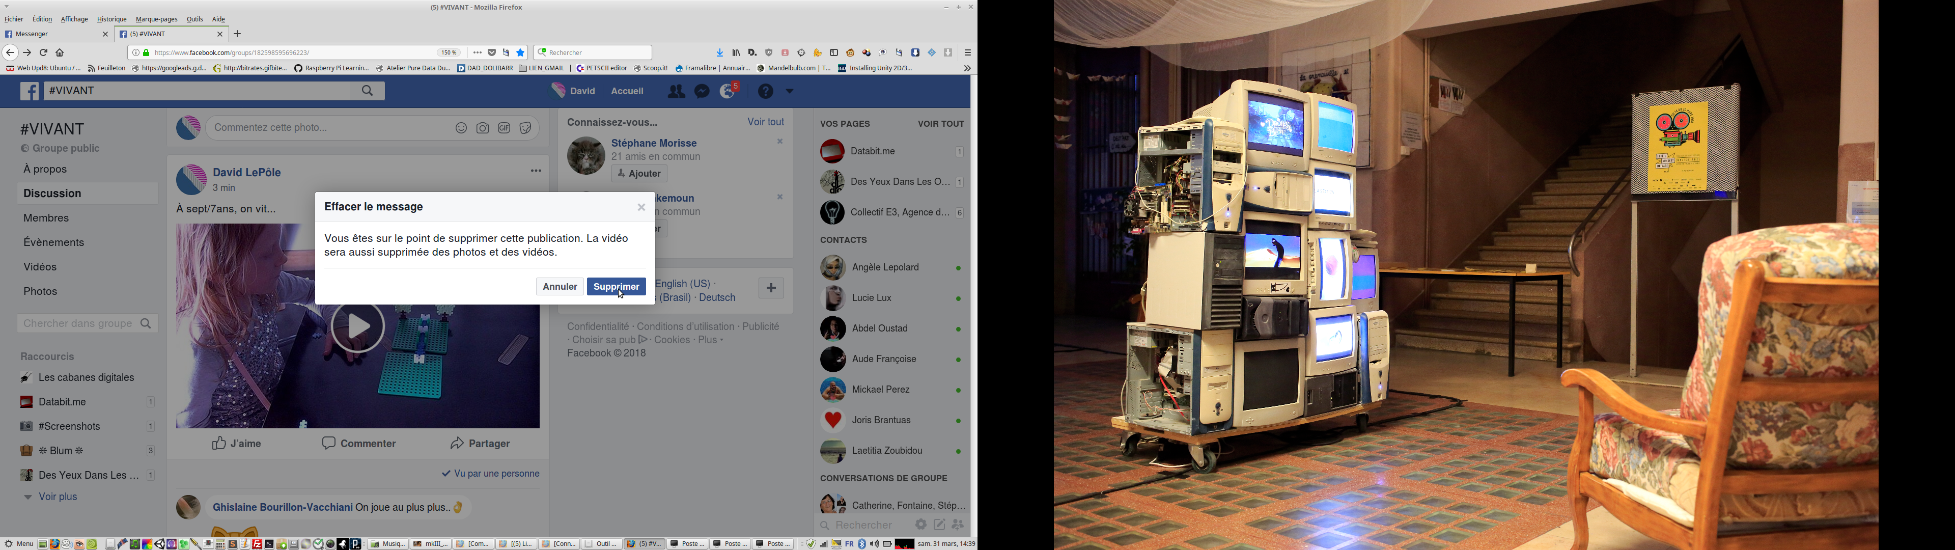Close the Effacer le message dialog
The width and height of the screenshot is (1955, 550).
pyautogui.click(x=641, y=207)
